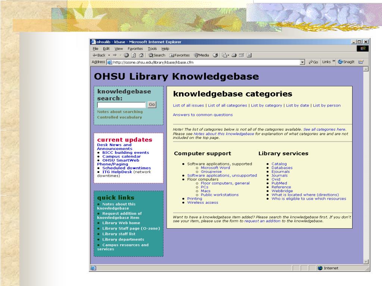Click the History icon in toolbar
The height and width of the screenshot is (286, 382).
[x=215, y=55]
